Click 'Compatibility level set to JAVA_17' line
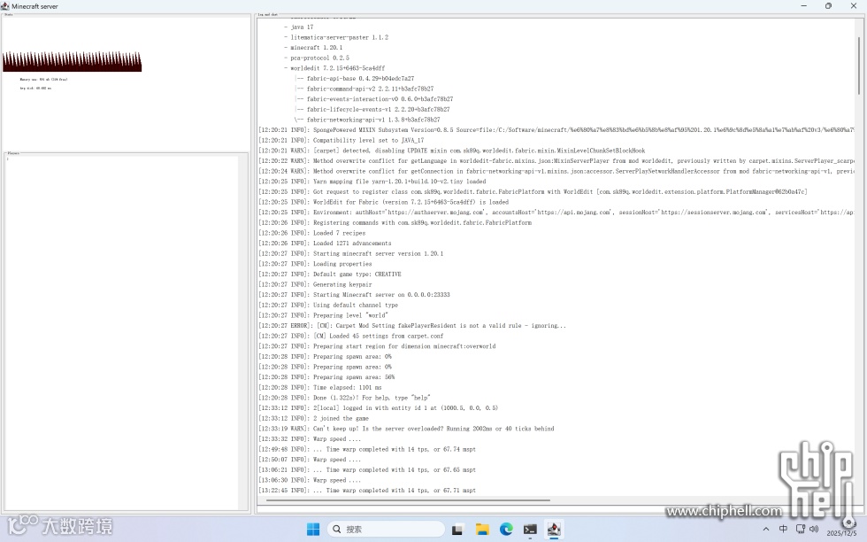 point(341,140)
